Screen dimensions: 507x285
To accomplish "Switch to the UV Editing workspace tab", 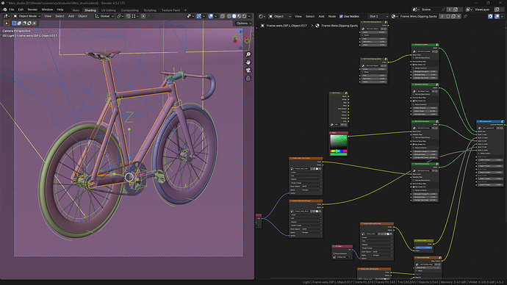I will point(108,10).
